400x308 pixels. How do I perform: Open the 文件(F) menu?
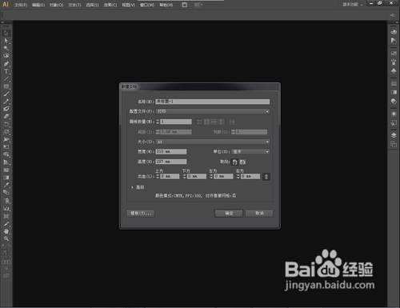[x=21, y=5]
